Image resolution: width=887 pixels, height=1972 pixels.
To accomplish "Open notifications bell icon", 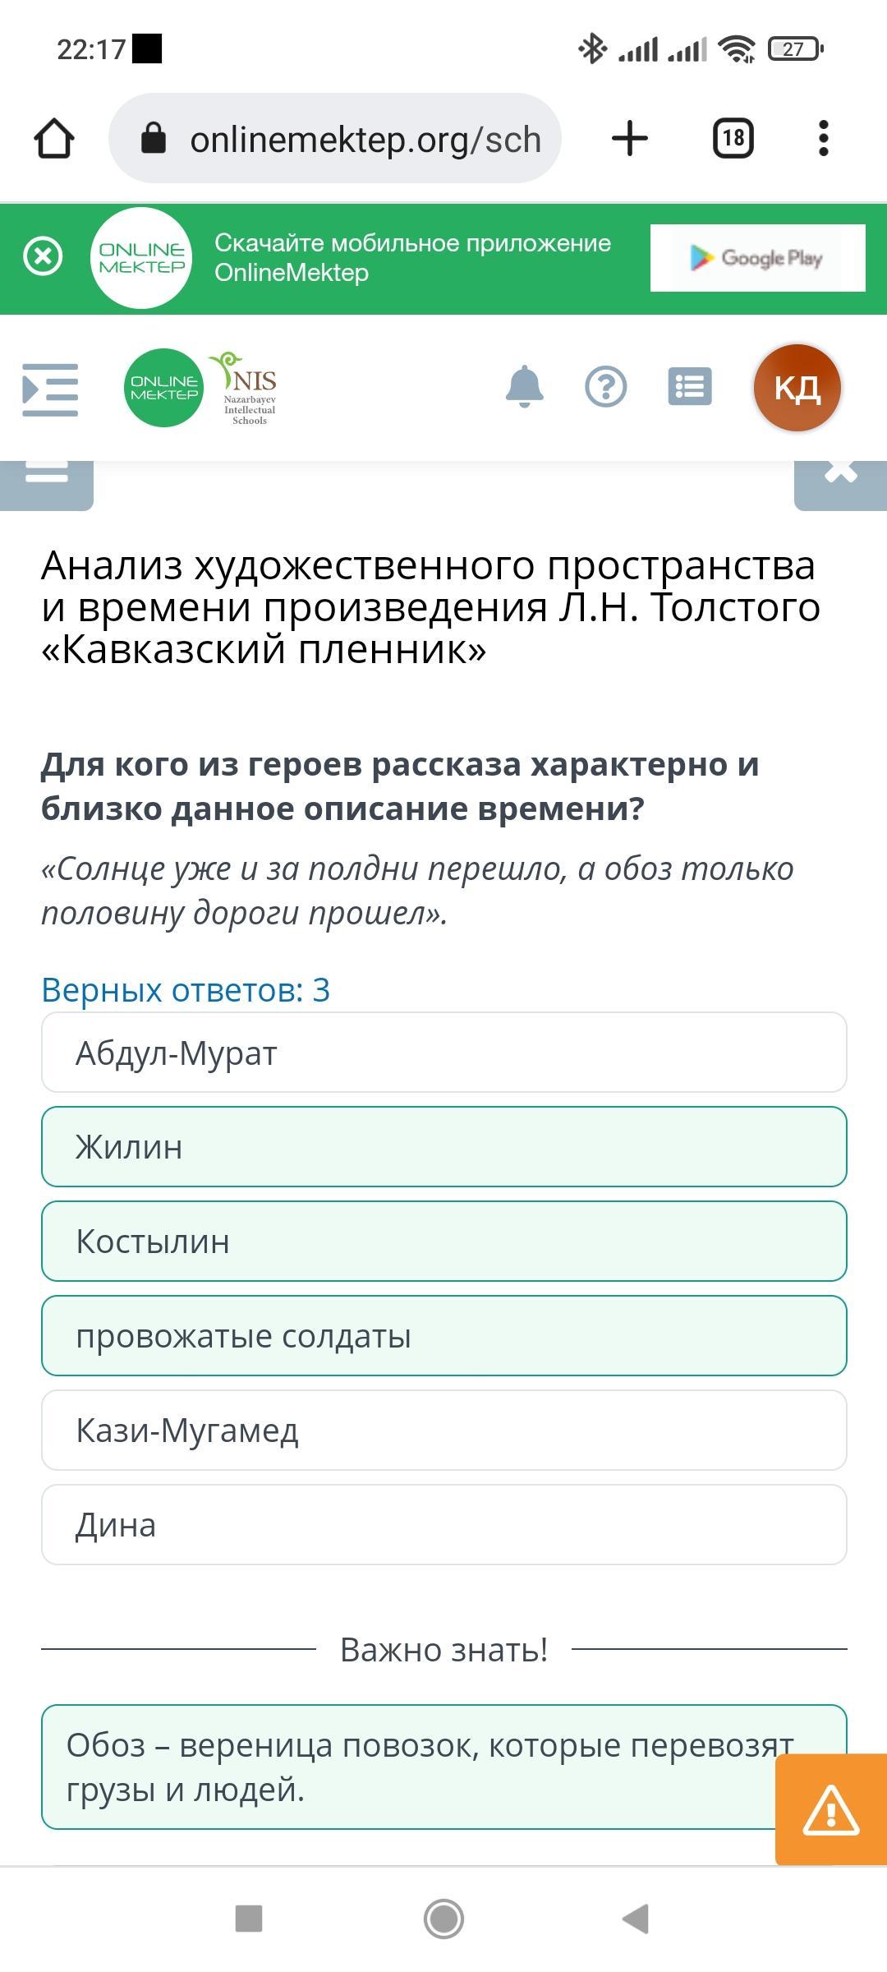I will coord(524,387).
